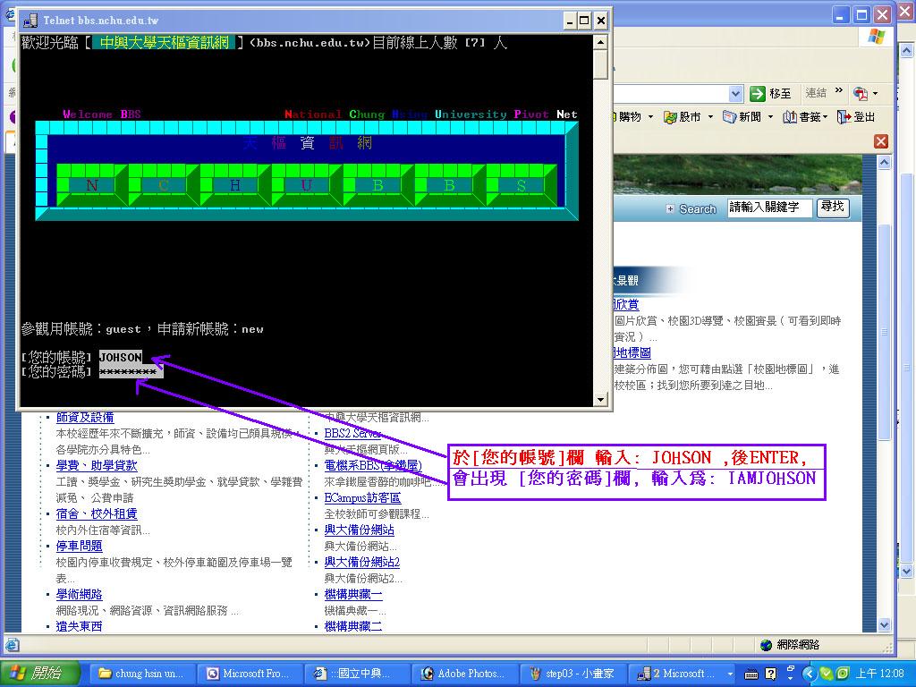Image resolution: width=916 pixels, height=687 pixels.
Task: Switch to Adobe Photoshop in the taskbar
Action: [x=465, y=674]
